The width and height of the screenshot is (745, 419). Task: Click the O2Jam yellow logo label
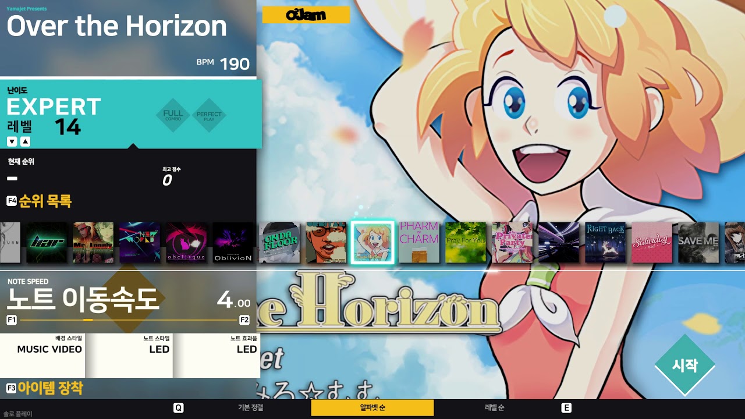point(306,15)
